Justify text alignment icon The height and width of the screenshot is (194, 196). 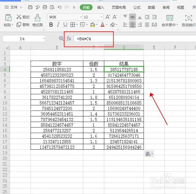pyautogui.click(x=147, y=25)
